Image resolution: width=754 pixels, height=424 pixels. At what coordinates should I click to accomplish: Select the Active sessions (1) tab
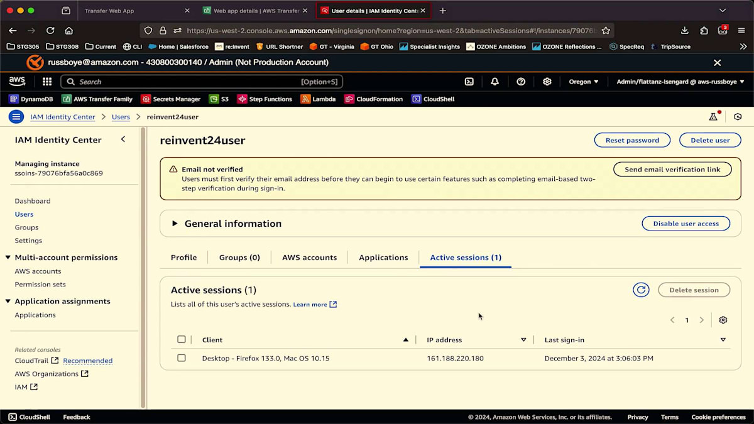click(x=466, y=258)
